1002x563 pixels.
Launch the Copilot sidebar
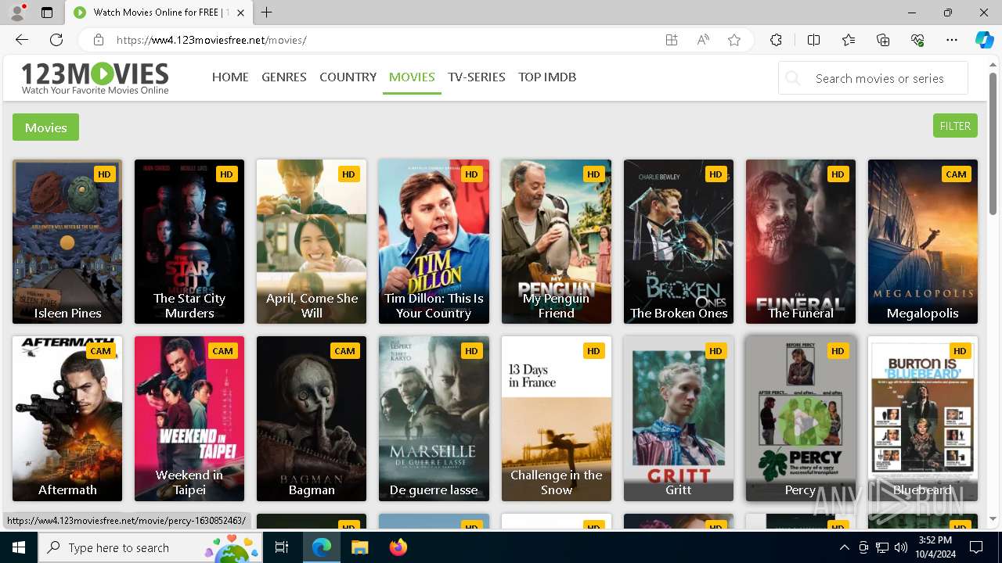(984, 40)
